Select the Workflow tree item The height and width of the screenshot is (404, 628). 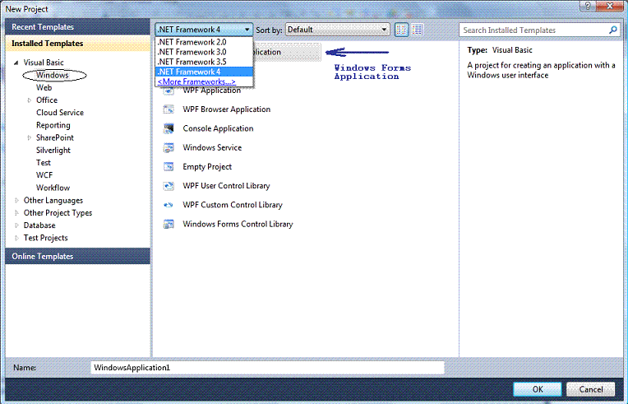pos(53,188)
